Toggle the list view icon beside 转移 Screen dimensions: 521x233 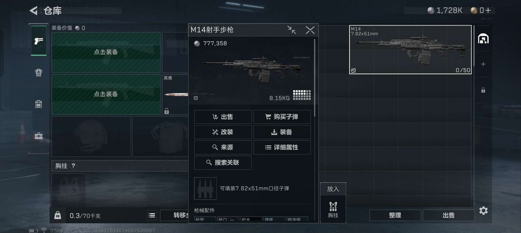coord(152,215)
